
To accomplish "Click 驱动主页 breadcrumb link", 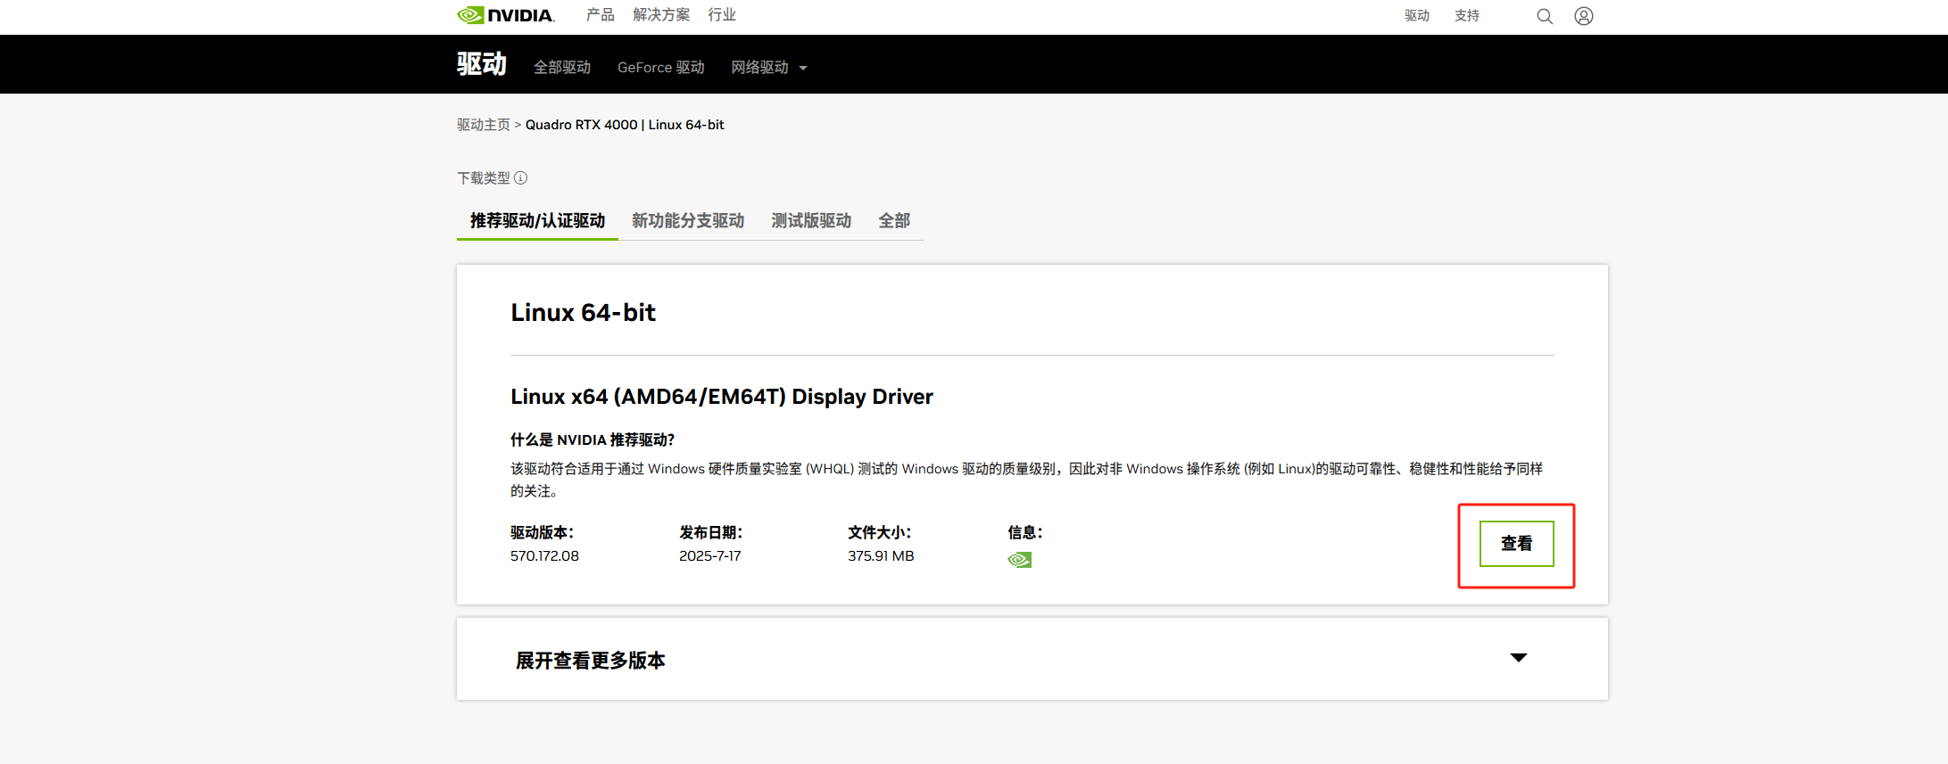I will pyautogui.click(x=484, y=125).
